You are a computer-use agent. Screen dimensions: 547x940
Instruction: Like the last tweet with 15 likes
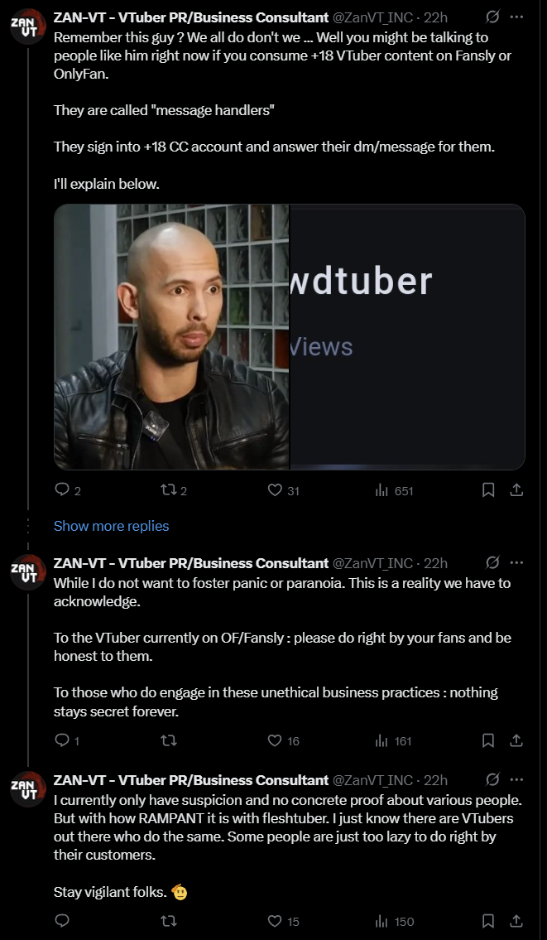click(275, 921)
